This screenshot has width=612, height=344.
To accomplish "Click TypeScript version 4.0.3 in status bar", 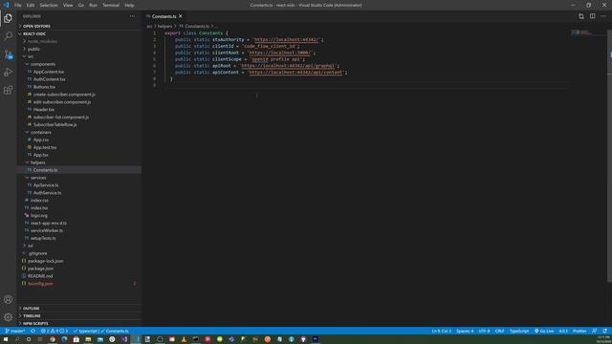I will pos(563,331).
